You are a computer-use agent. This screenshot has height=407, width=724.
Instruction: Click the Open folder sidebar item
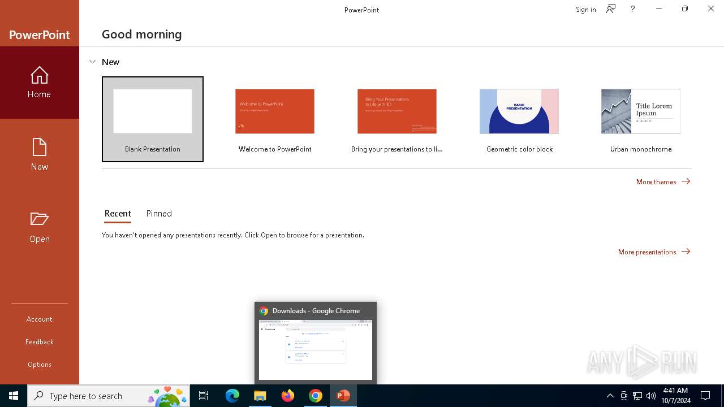[x=39, y=227]
